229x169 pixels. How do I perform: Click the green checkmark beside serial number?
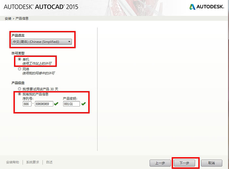pos(56,104)
